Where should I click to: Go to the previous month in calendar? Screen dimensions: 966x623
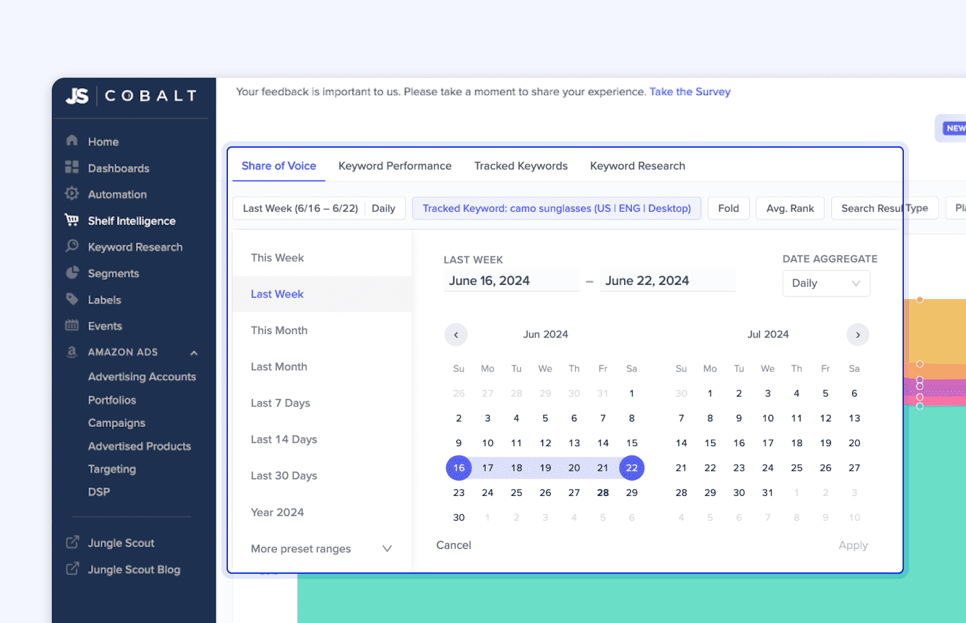coord(456,335)
